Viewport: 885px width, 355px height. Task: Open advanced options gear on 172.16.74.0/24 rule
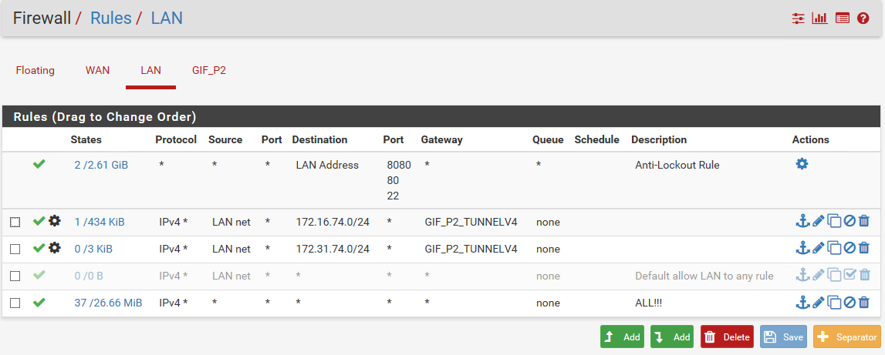coord(55,222)
